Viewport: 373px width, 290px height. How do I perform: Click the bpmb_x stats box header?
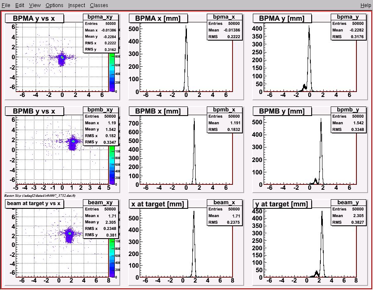(x=224, y=110)
